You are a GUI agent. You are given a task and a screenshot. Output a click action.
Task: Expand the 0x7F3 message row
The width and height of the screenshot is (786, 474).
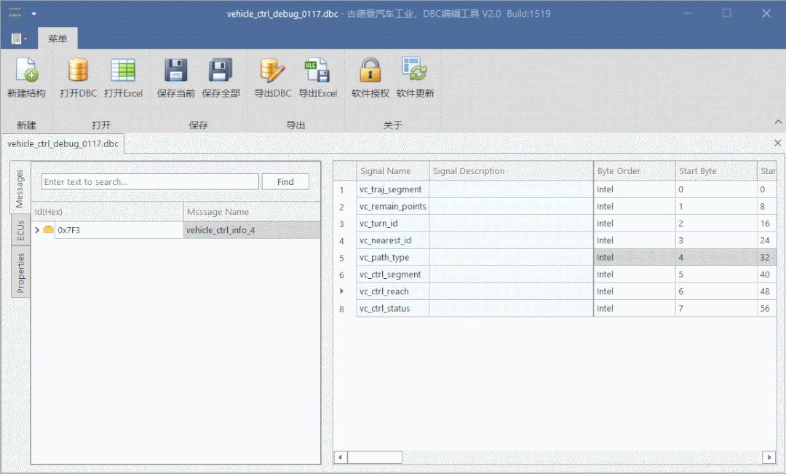(37, 230)
